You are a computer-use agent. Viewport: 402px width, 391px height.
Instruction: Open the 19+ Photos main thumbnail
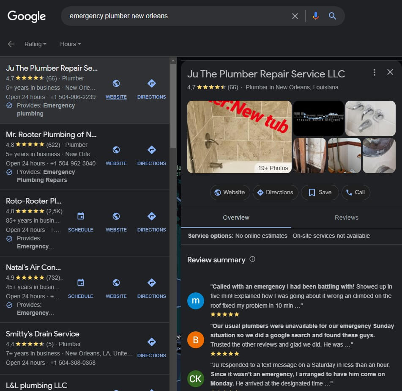[x=239, y=137]
